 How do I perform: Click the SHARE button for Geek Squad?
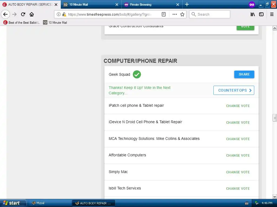point(244,74)
